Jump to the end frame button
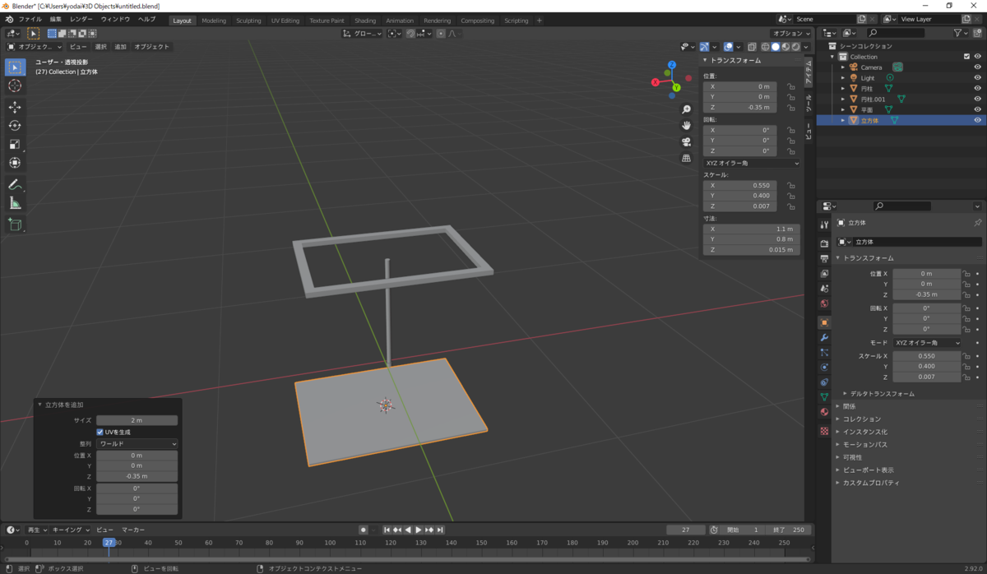The width and height of the screenshot is (987, 574). [440, 530]
